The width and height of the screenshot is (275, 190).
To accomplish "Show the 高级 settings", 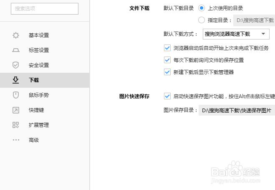I will [x=45, y=140].
